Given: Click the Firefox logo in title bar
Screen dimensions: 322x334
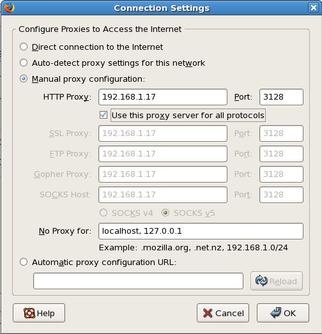Looking at the screenshot, I should [x=10, y=8].
